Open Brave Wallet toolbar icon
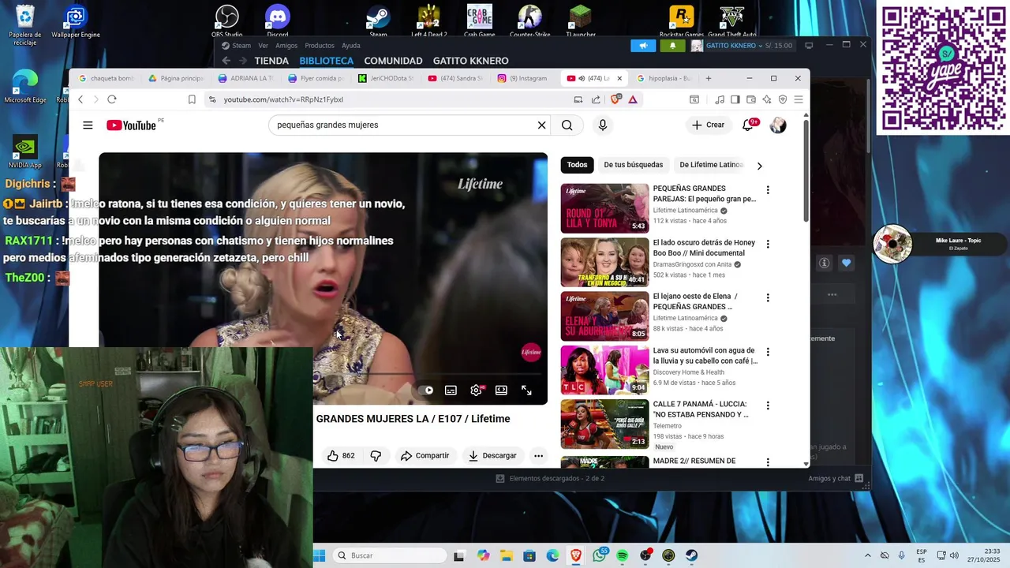 click(751, 99)
